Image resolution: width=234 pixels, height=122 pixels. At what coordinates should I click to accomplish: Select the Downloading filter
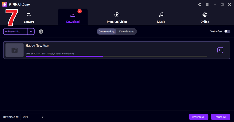[106, 32]
